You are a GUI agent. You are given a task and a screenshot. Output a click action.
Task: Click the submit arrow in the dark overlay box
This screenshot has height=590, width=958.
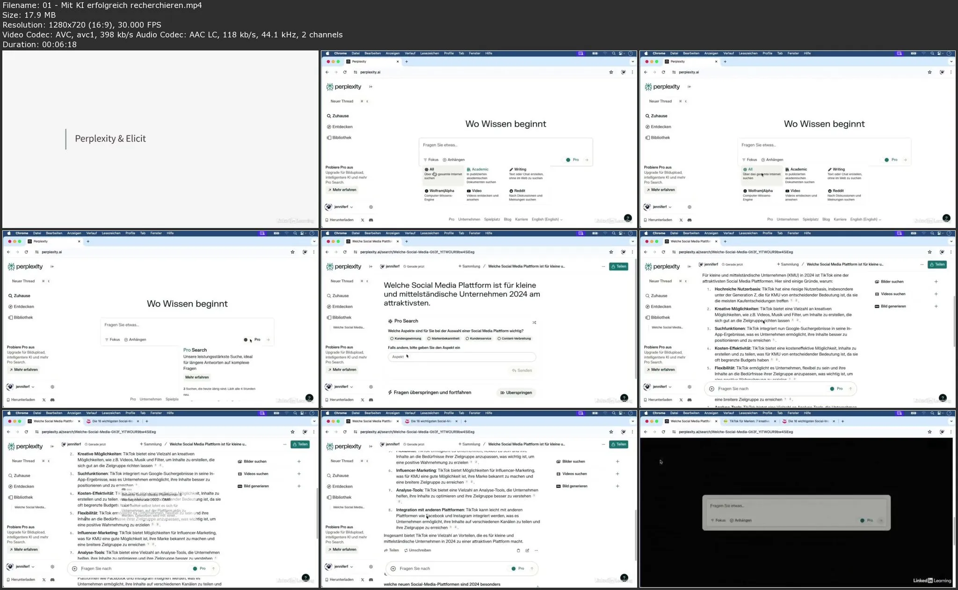pyautogui.click(x=881, y=520)
